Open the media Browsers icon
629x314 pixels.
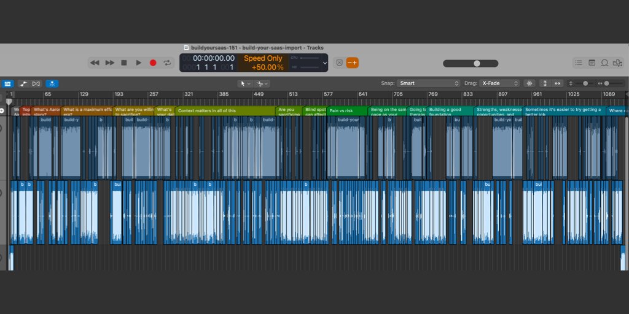[617, 63]
